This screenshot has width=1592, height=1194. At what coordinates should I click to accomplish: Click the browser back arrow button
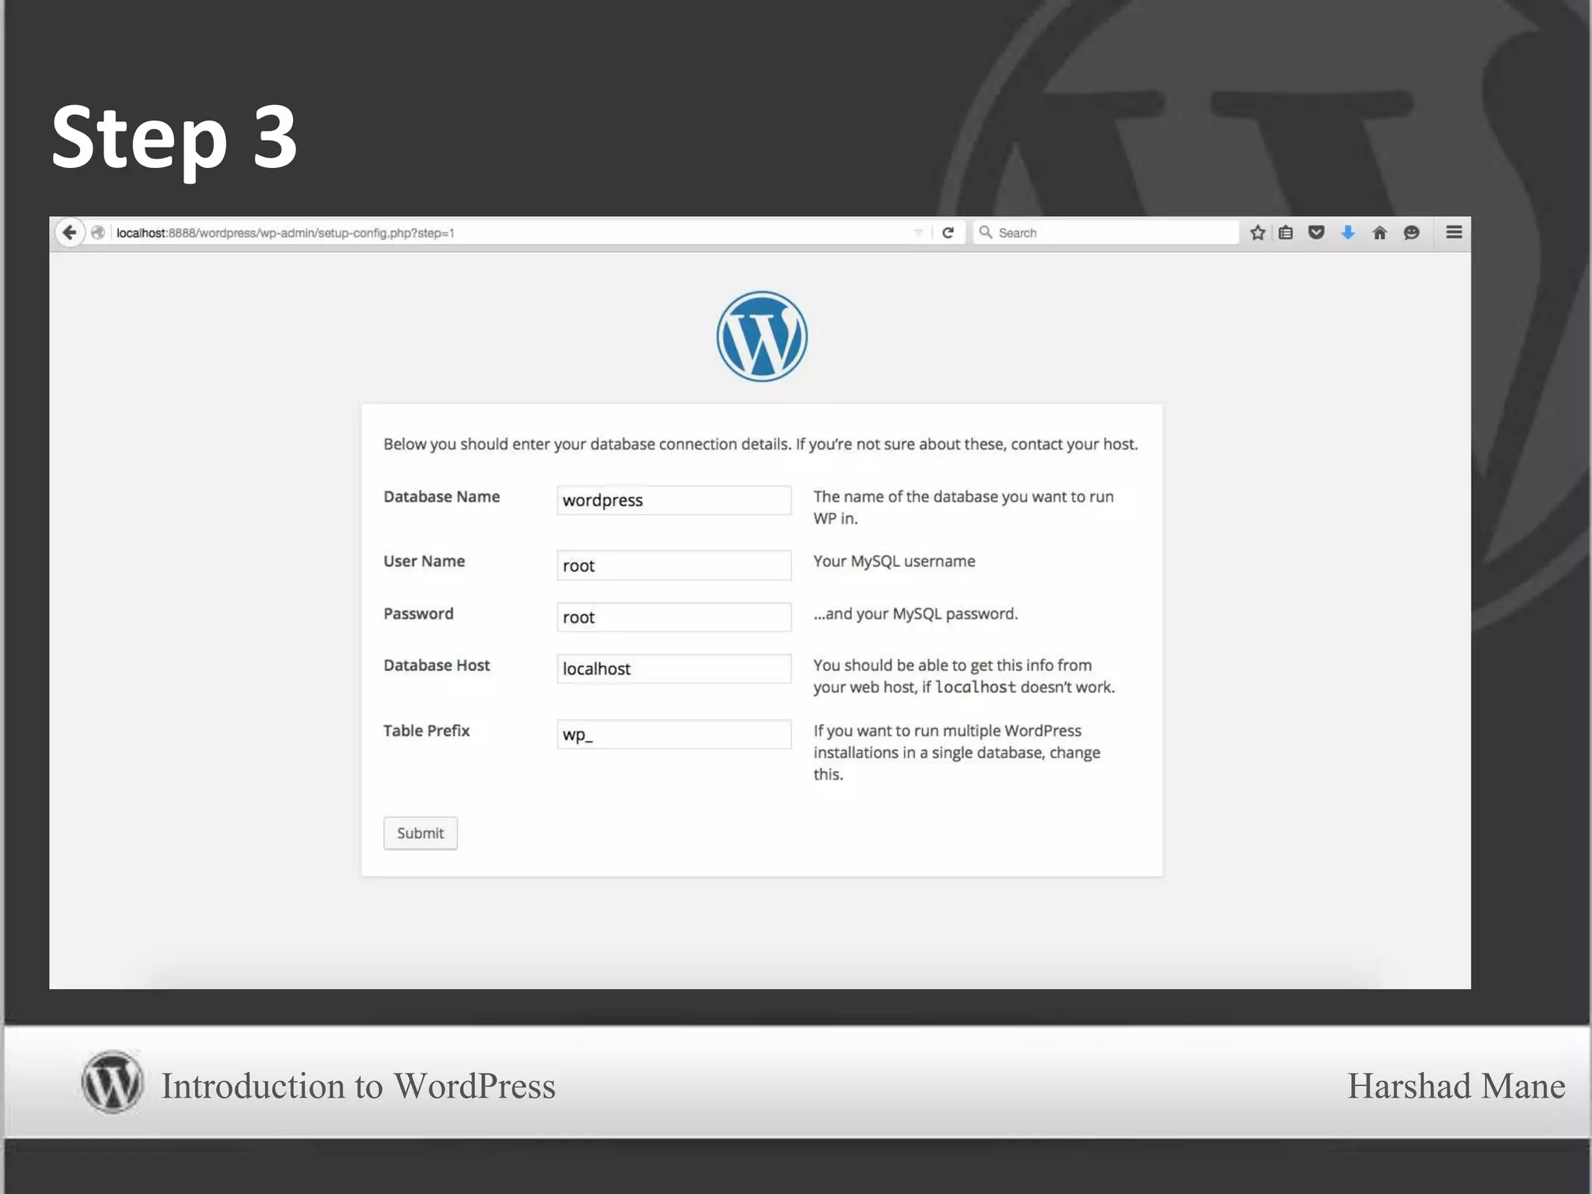pos(69,232)
